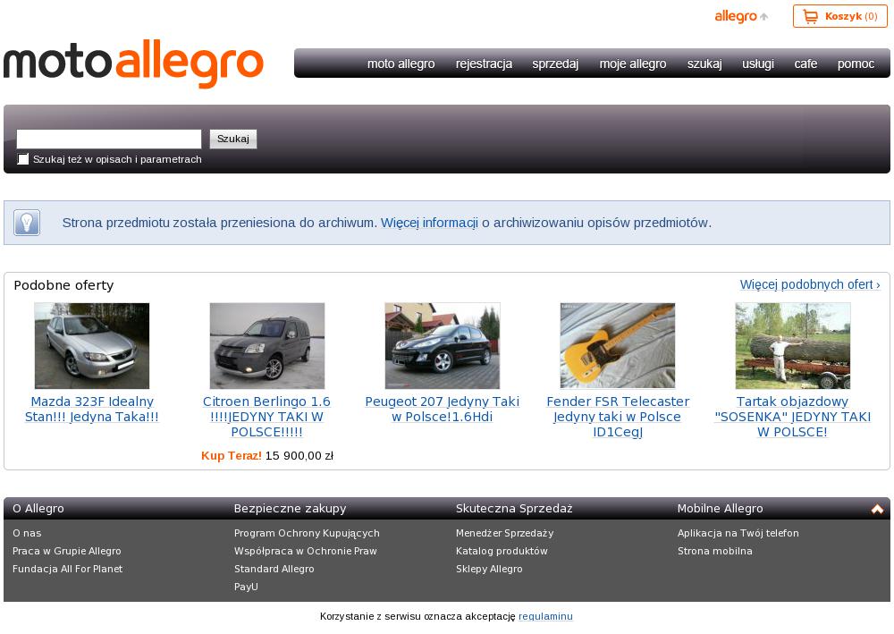Open 'Program Ochrony Kupujących' footer link
894x634 pixels.
(307, 533)
